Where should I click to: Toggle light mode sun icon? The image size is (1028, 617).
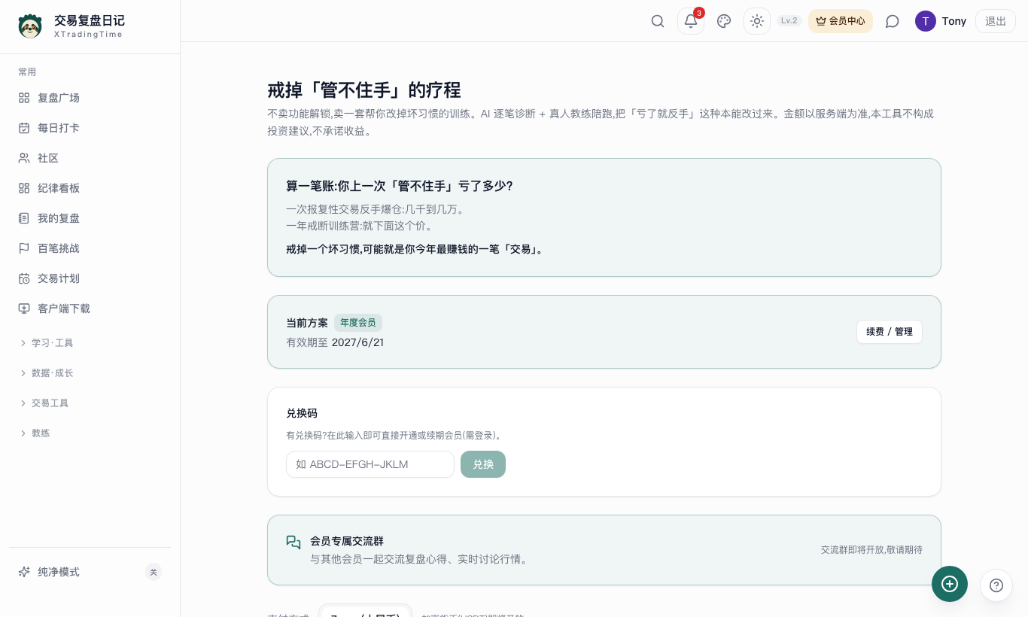click(757, 21)
